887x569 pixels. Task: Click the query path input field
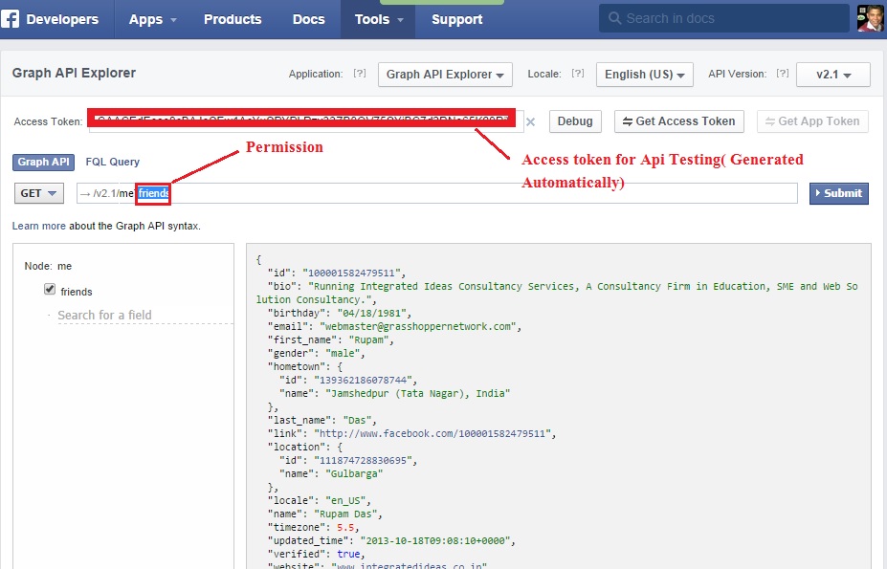[436, 193]
